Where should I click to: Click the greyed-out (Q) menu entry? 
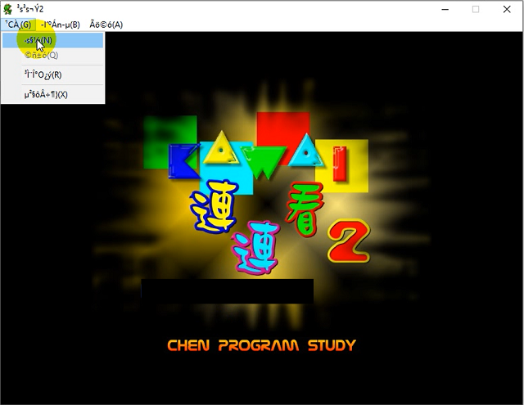point(52,55)
